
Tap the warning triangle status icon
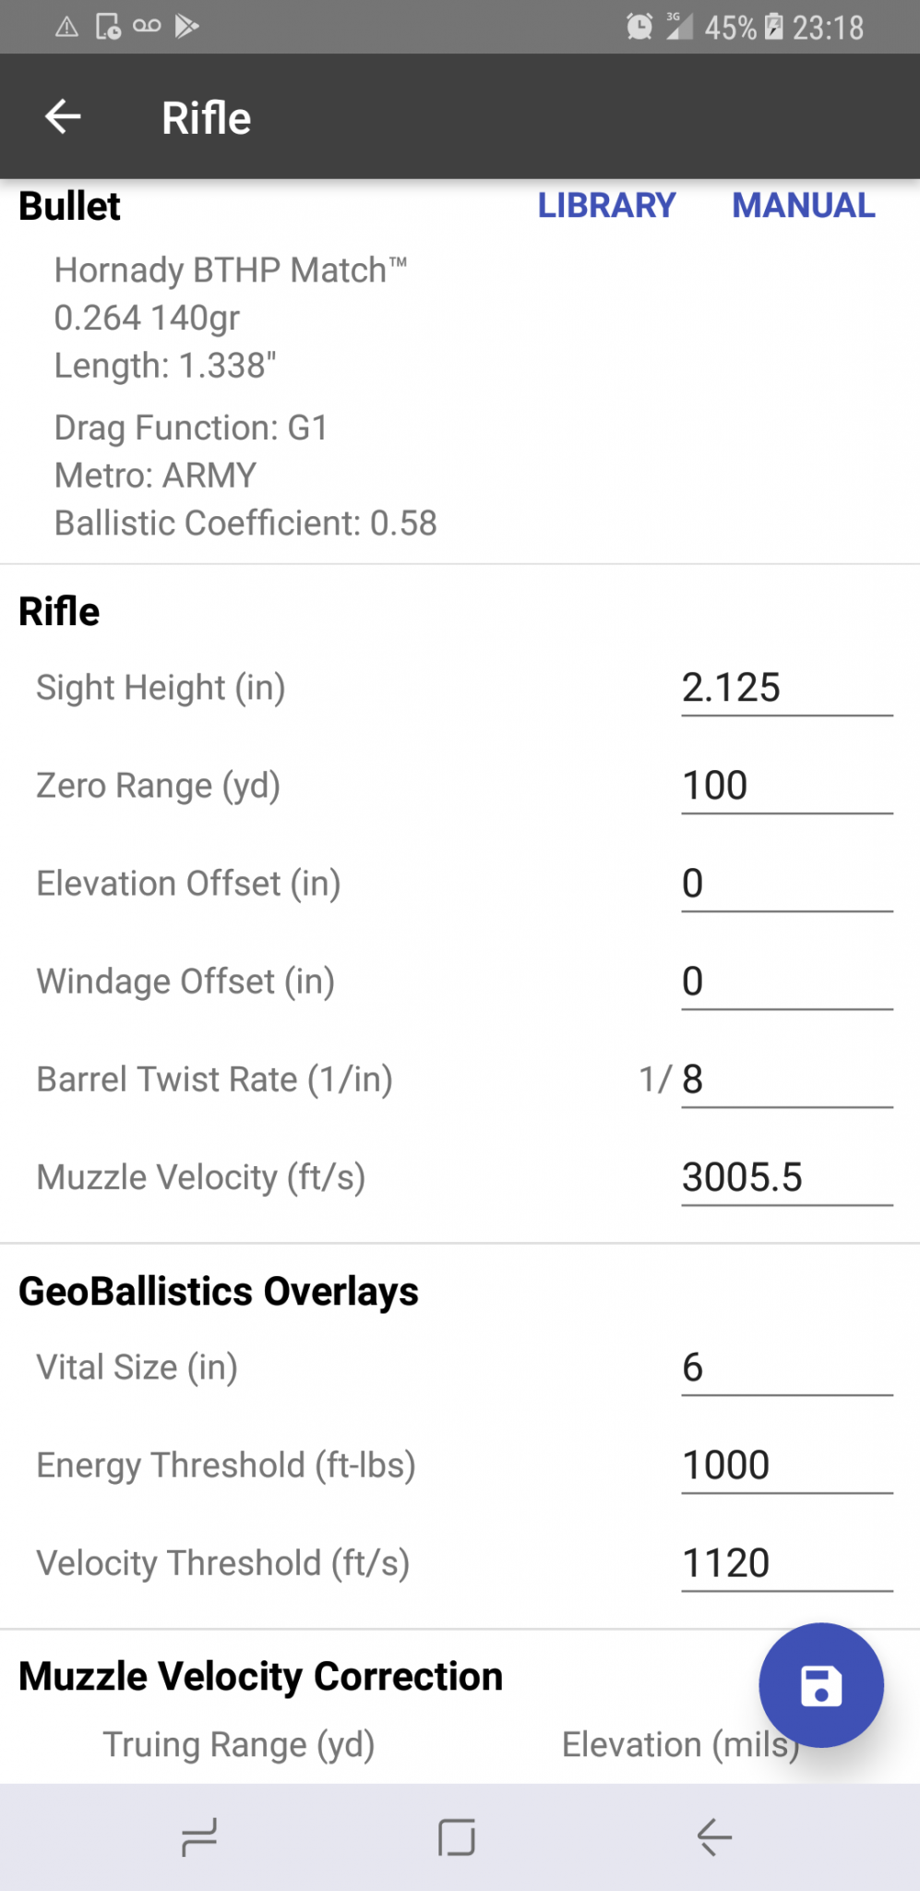[x=66, y=27]
